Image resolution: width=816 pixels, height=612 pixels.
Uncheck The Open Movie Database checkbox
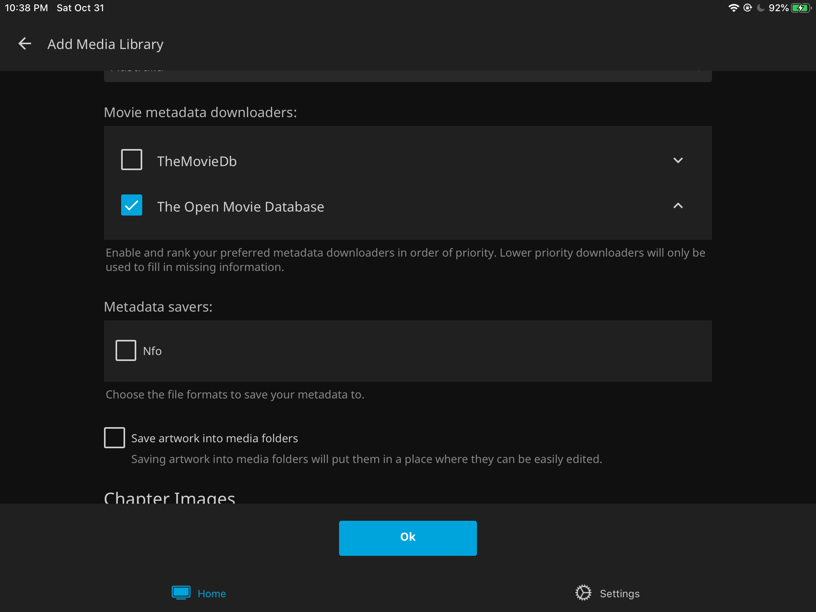[x=131, y=205]
